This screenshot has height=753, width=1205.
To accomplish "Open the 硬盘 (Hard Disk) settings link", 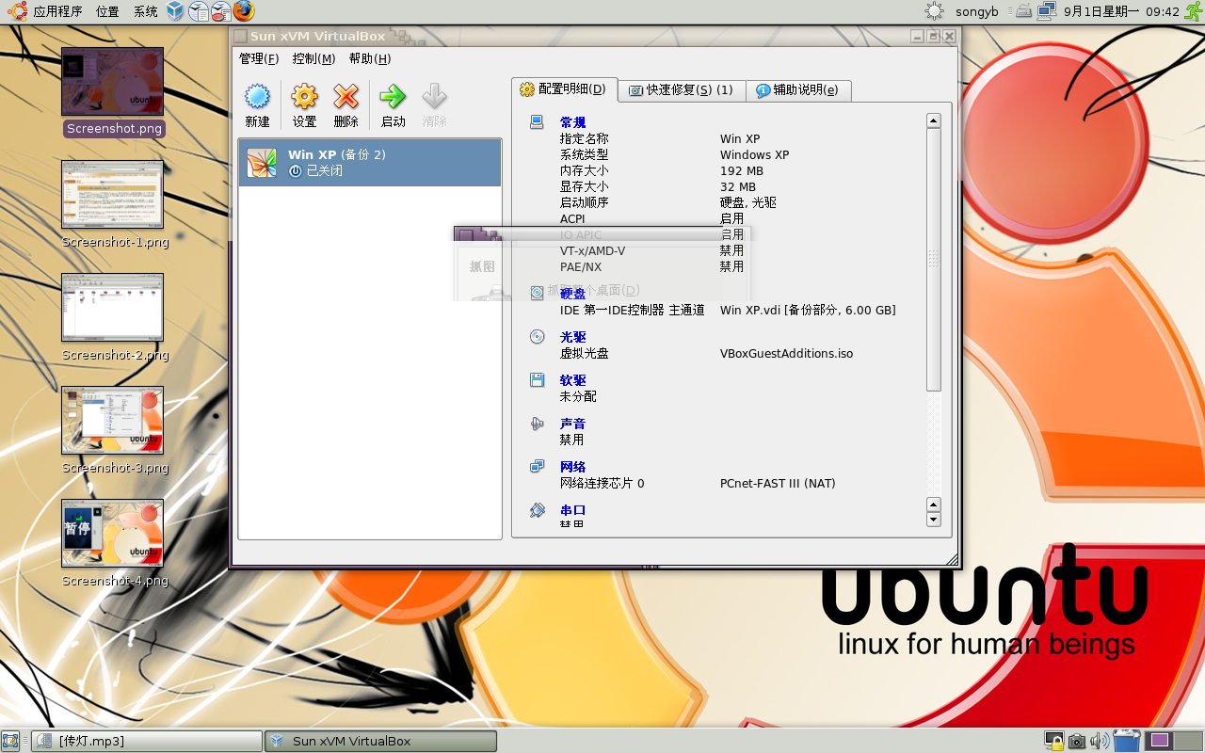I will 572,294.
